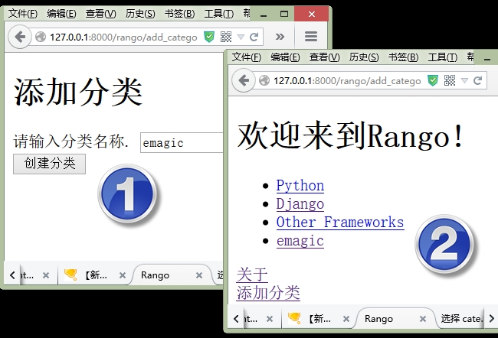Close Rango tab in welcome window

pos(423,319)
